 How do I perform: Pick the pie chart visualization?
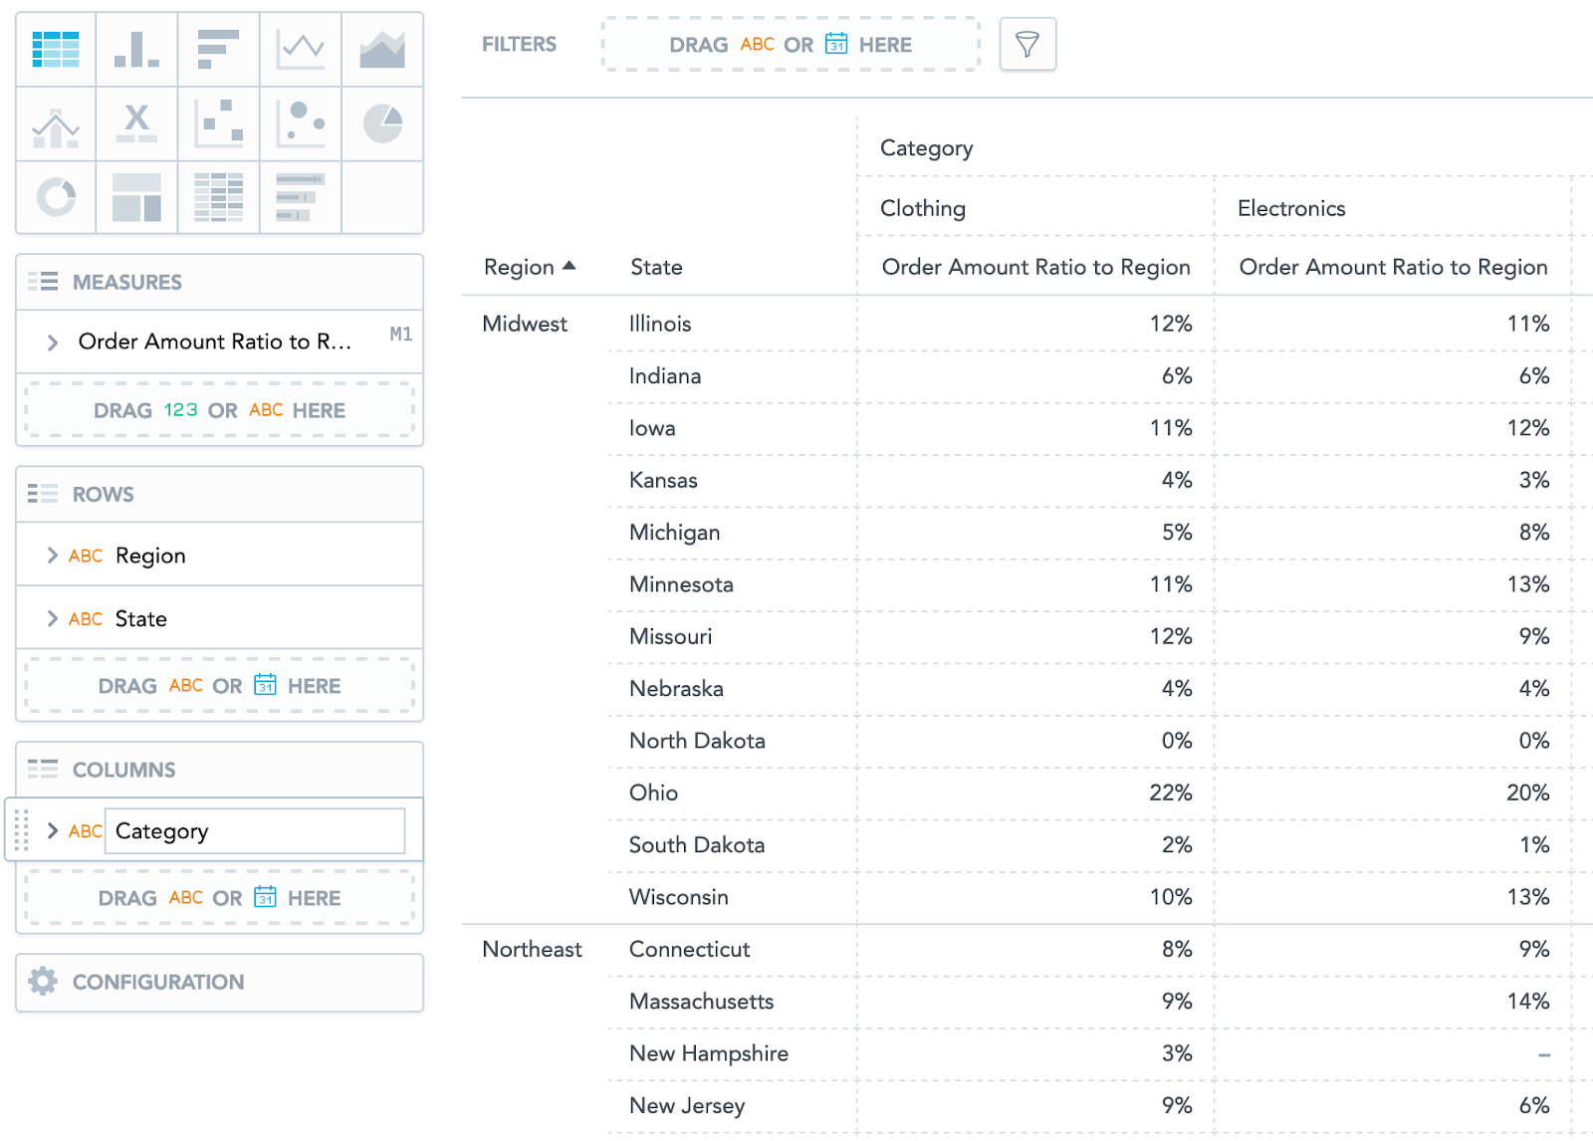[x=382, y=123]
